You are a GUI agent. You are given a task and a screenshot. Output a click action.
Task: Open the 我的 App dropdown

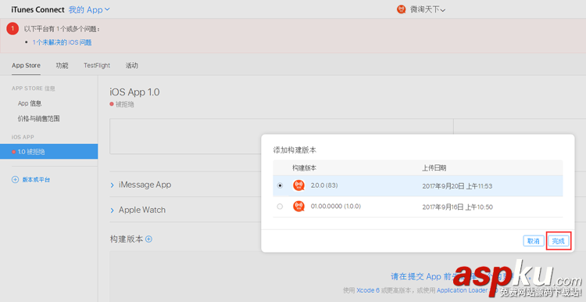(x=89, y=9)
